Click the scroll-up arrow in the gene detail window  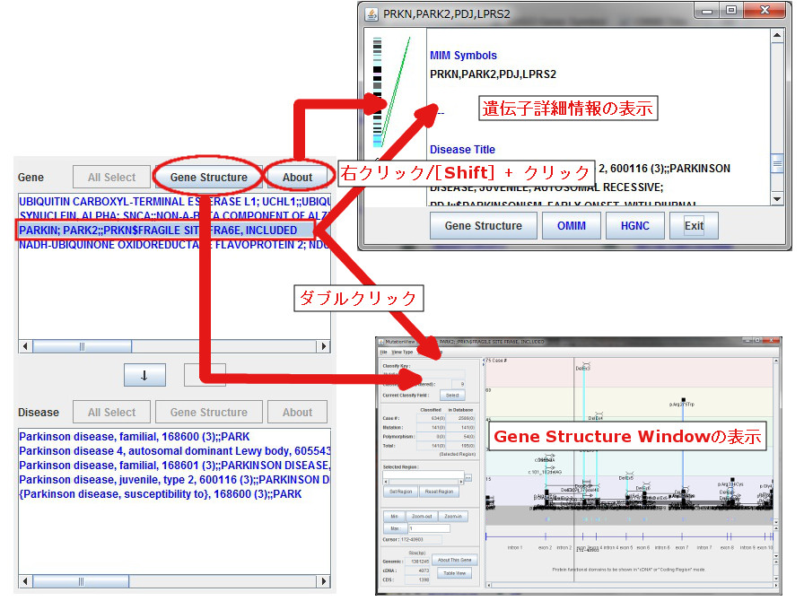tap(779, 36)
